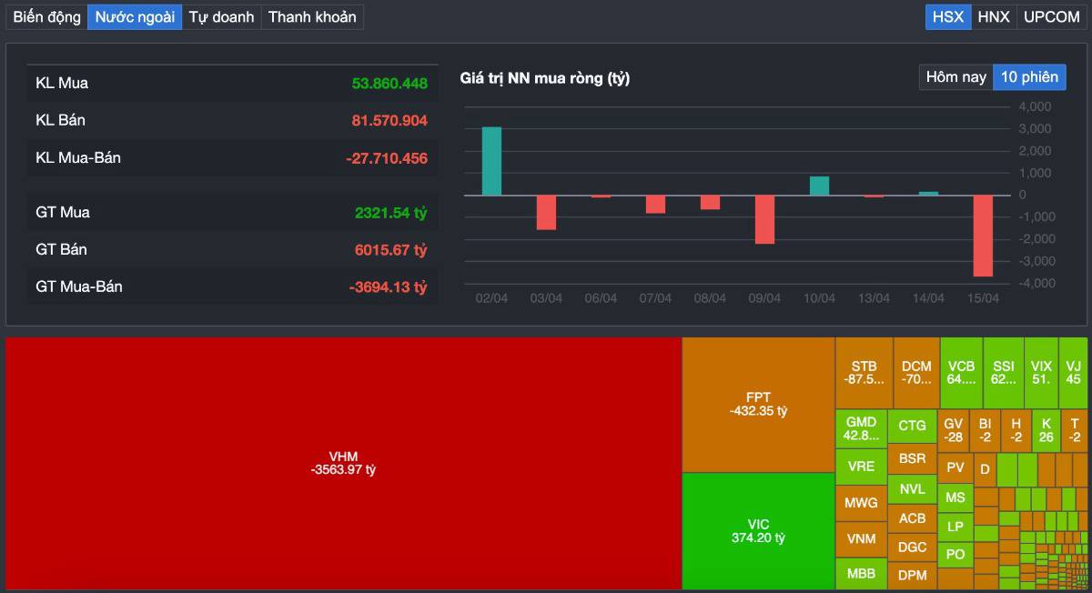Switch net value chart to "Hôm nay" view

[954, 77]
